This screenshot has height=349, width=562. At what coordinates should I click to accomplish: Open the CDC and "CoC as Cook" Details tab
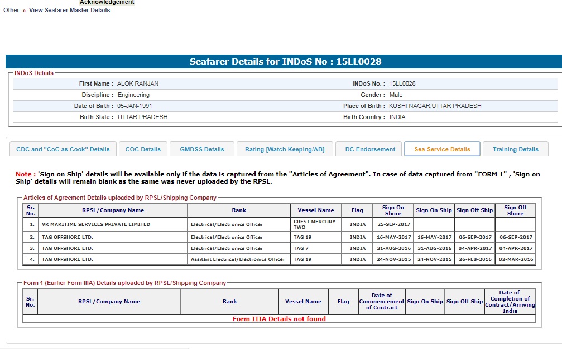[x=63, y=149]
